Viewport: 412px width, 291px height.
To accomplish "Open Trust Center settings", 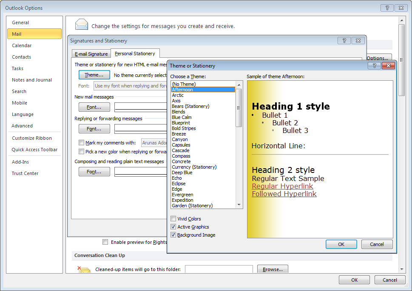I will (34, 173).
